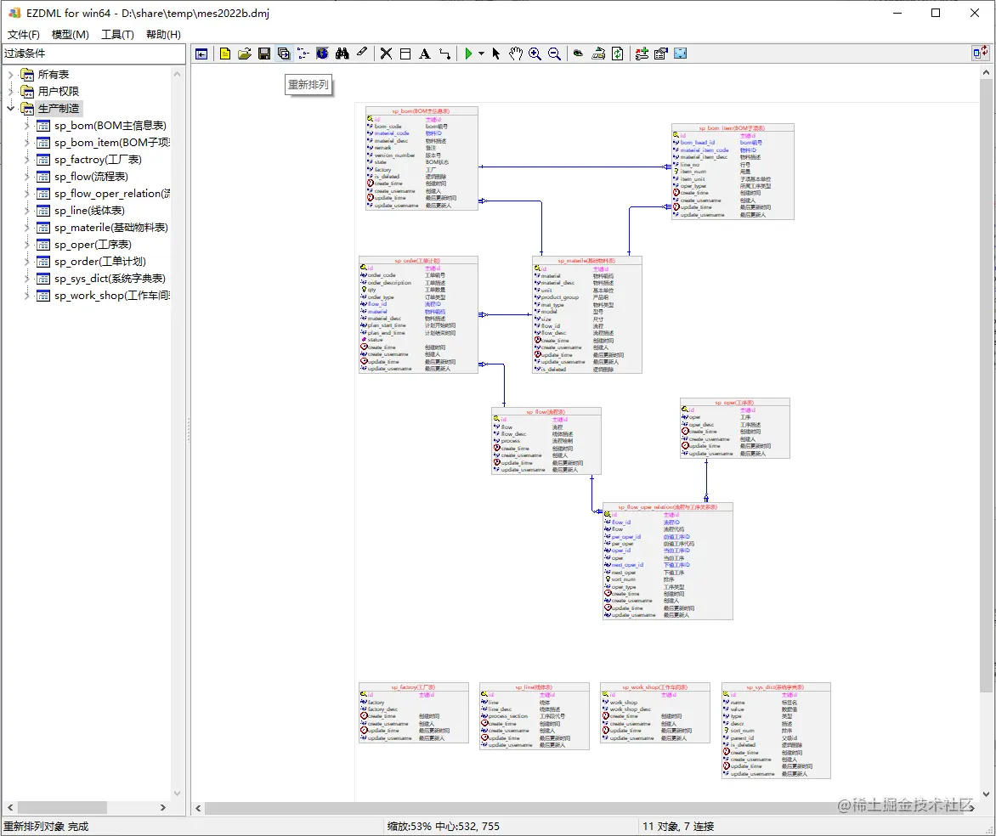
Task: Open a model file with folder icon
Action: (x=245, y=54)
